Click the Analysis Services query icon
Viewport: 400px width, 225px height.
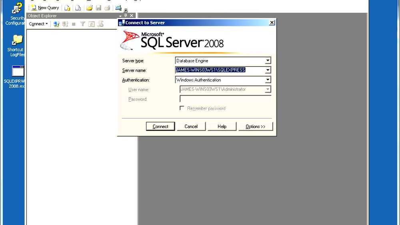click(78, 8)
